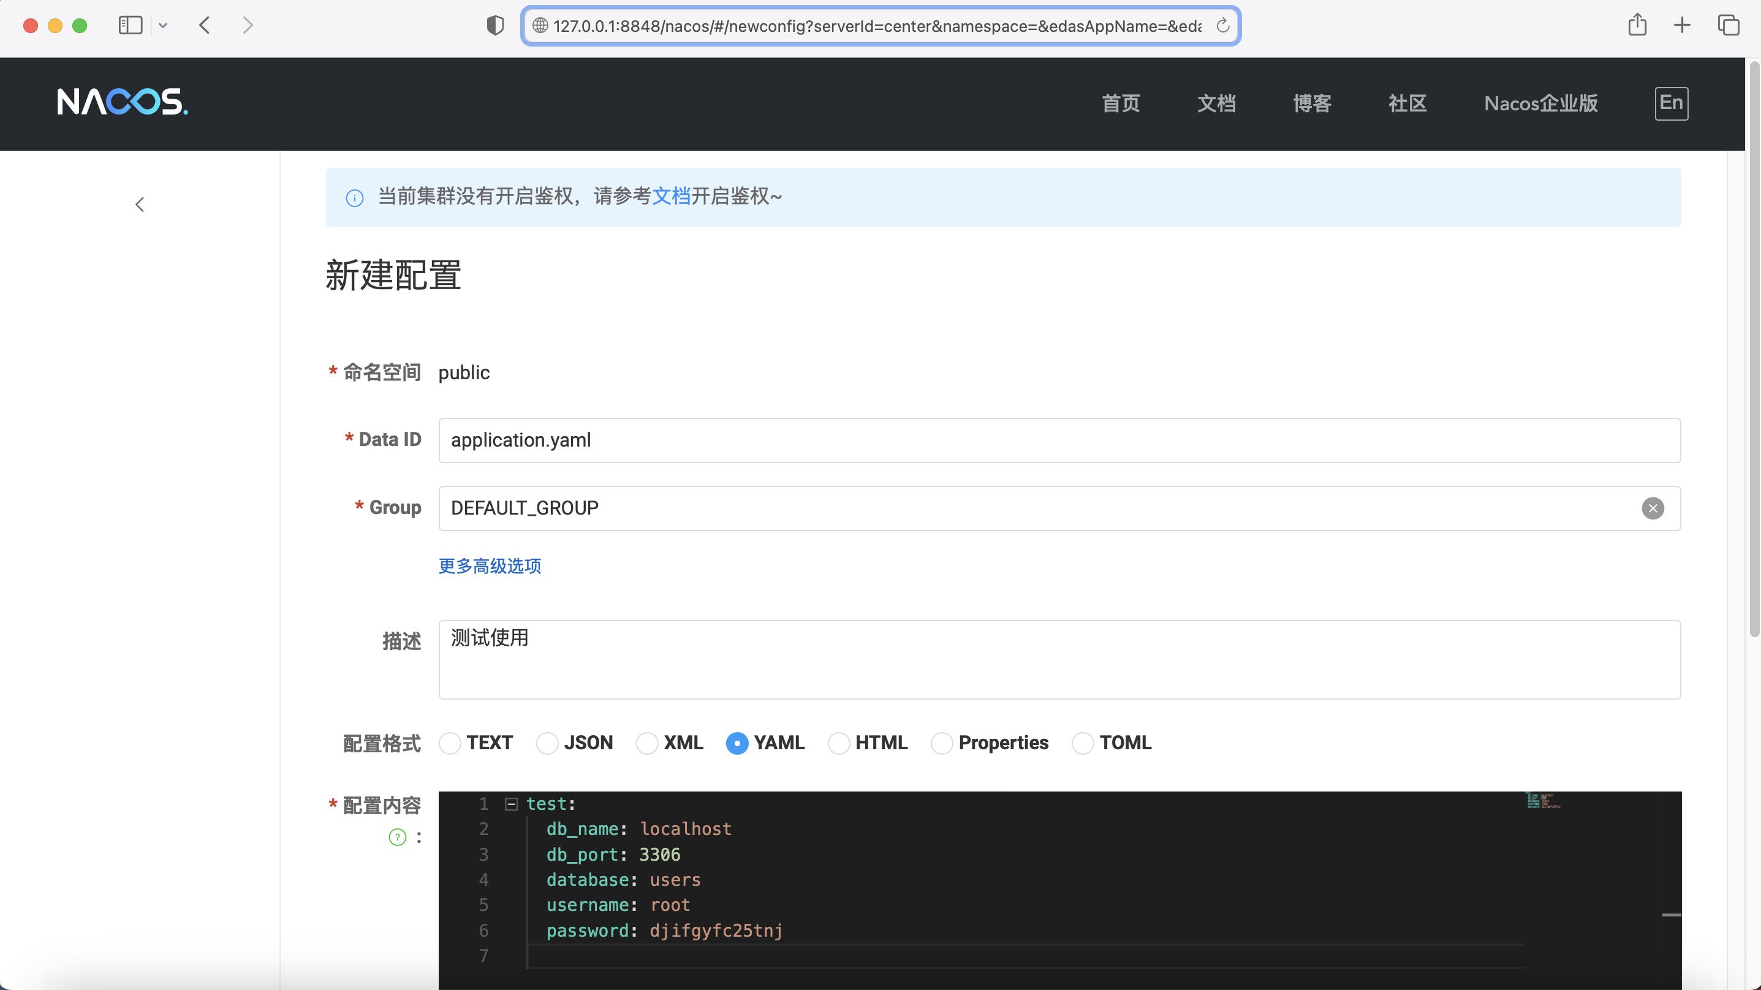Click the Nacos logo
Image resolution: width=1761 pixels, height=990 pixels.
tap(123, 102)
